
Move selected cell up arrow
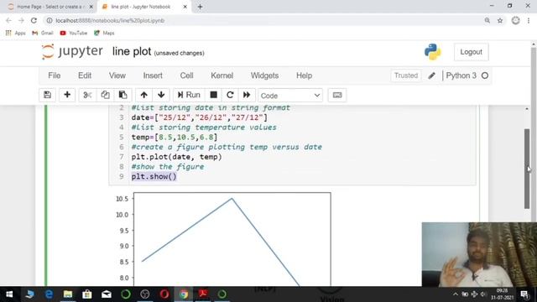tap(143, 95)
